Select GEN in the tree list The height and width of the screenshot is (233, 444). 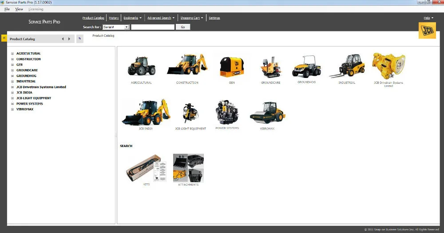click(x=19, y=65)
